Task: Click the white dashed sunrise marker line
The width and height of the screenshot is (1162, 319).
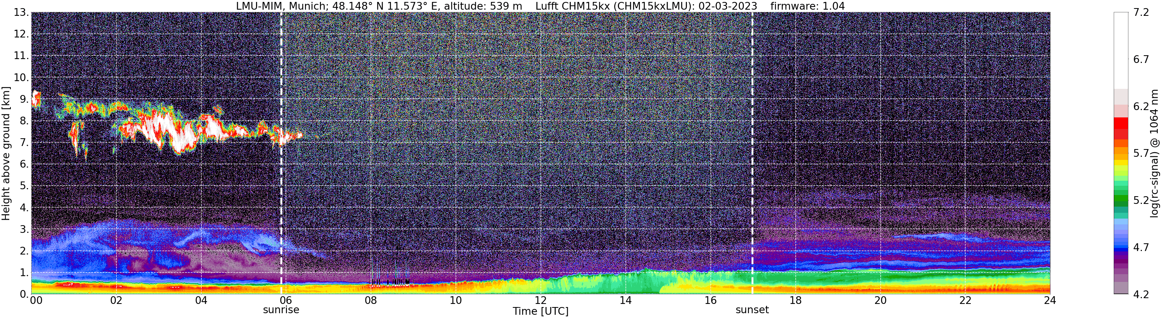Action: (x=281, y=153)
